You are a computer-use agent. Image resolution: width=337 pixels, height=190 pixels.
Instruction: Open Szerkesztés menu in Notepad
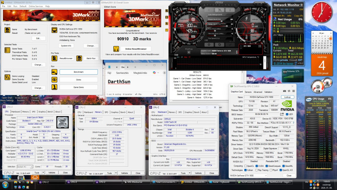coord(122,73)
